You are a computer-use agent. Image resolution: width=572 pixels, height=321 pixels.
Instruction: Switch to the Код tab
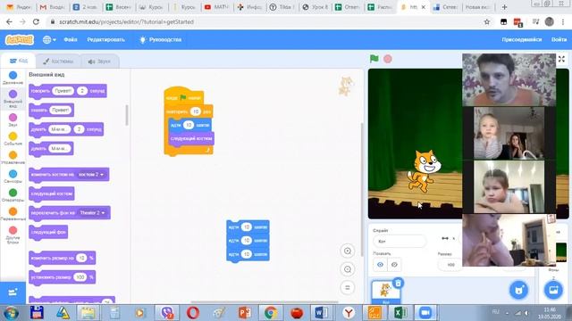click(19, 61)
